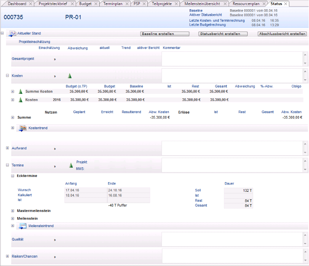Click the Risiken/Chancen link
The height and width of the screenshot is (266, 309).
(25, 256)
